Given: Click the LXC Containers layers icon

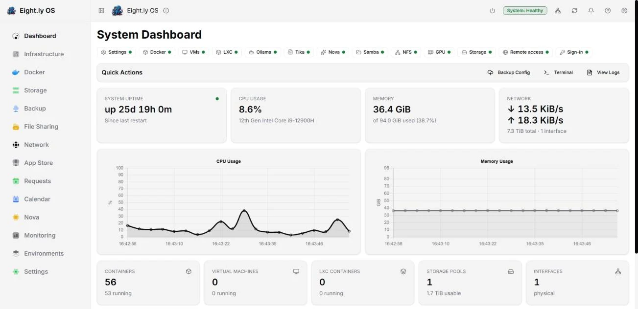Looking at the screenshot, I should [403, 271].
